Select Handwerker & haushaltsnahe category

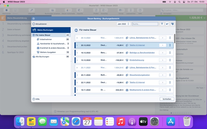[53, 44]
